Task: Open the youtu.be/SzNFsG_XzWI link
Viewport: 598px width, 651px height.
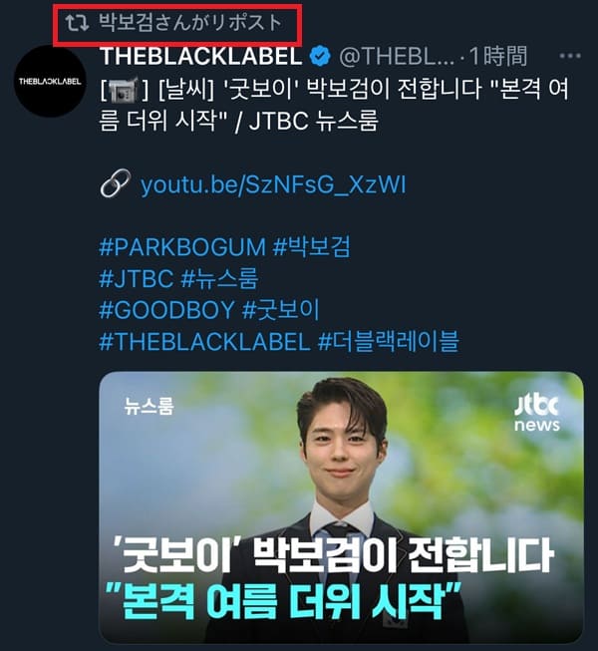Action: click(273, 184)
